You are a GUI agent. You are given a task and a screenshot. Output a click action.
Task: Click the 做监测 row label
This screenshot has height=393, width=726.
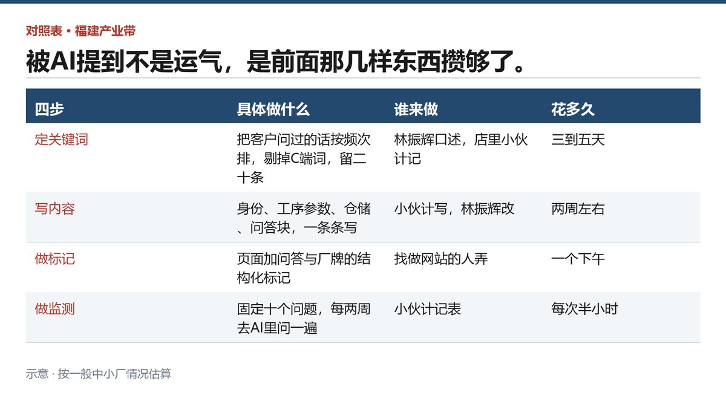(x=54, y=309)
